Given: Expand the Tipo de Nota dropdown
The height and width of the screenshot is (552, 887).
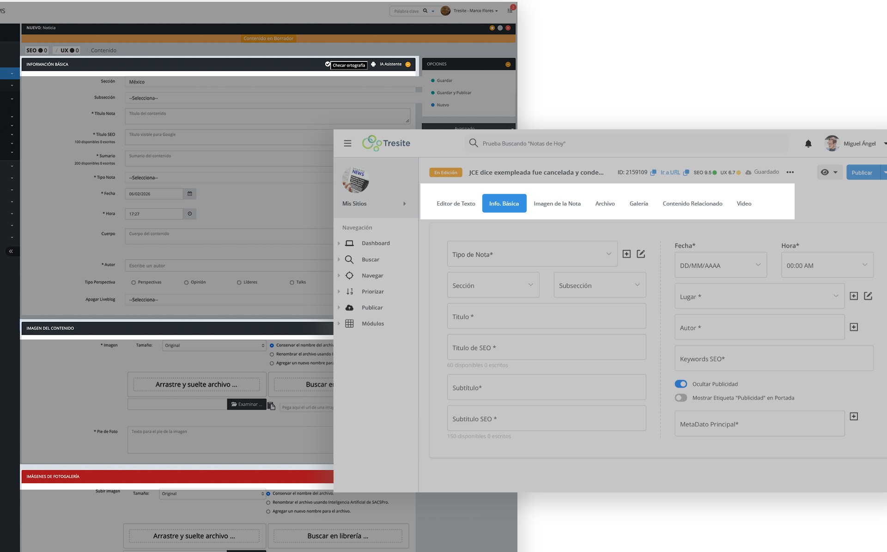Looking at the screenshot, I should (532, 254).
